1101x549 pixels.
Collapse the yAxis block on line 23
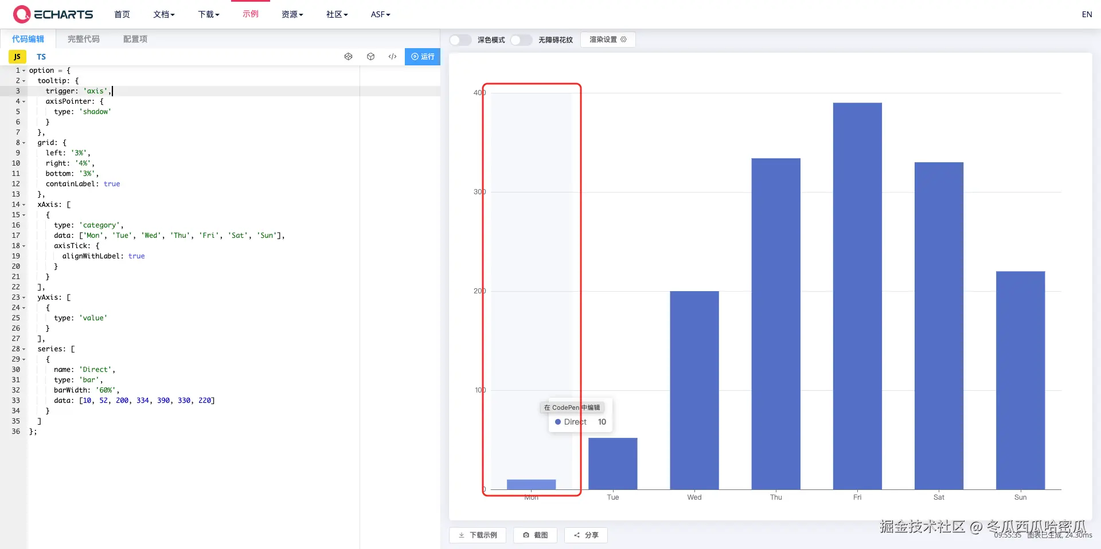(x=24, y=297)
